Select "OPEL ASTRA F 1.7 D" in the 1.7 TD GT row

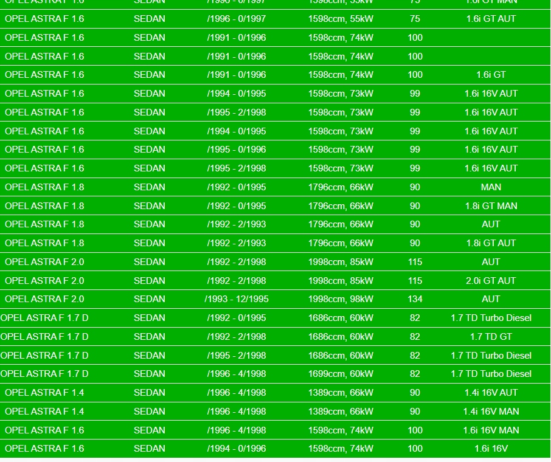pyautogui.click(x=44, y=337)
